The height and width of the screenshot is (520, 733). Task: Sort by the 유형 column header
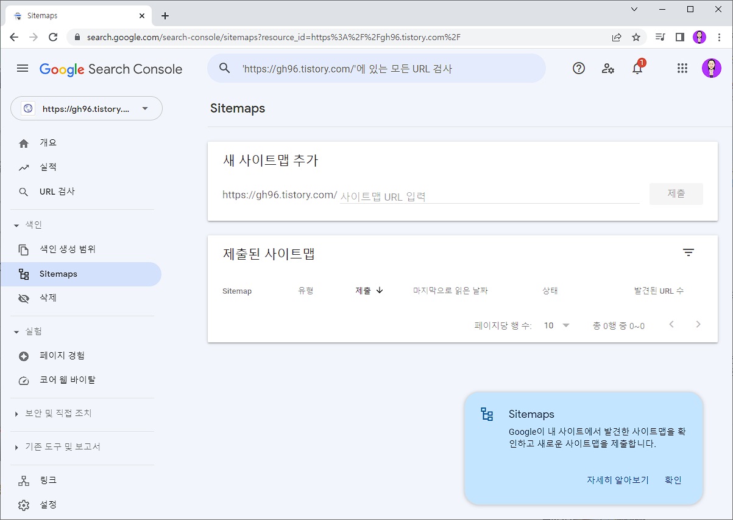305,291
